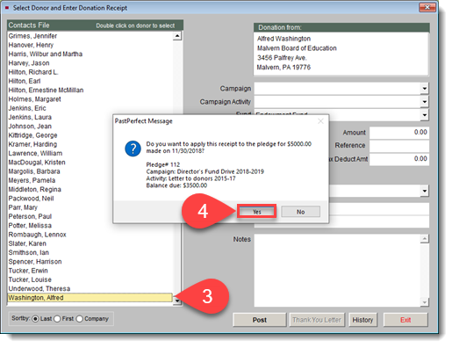Select Kramer, Harding in contacts
This screenshot has height=348, width=452.
point(32,144)
